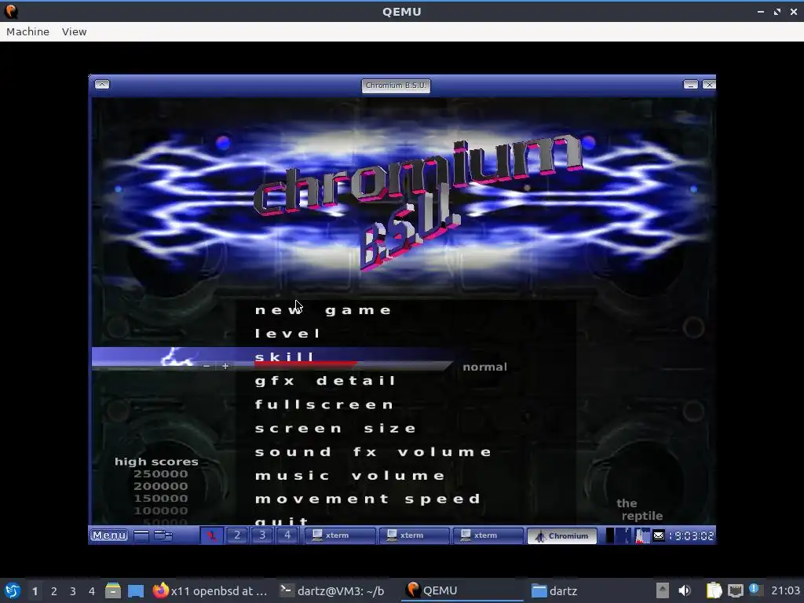Switch to the dartz@VM3 terminal window
804x603 pixels.
click(332, 590)
